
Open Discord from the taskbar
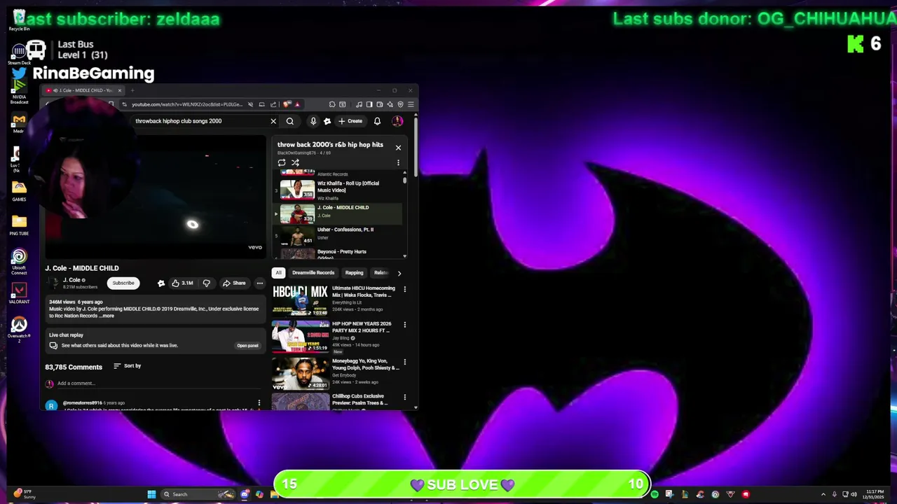(x=245, y=494)
